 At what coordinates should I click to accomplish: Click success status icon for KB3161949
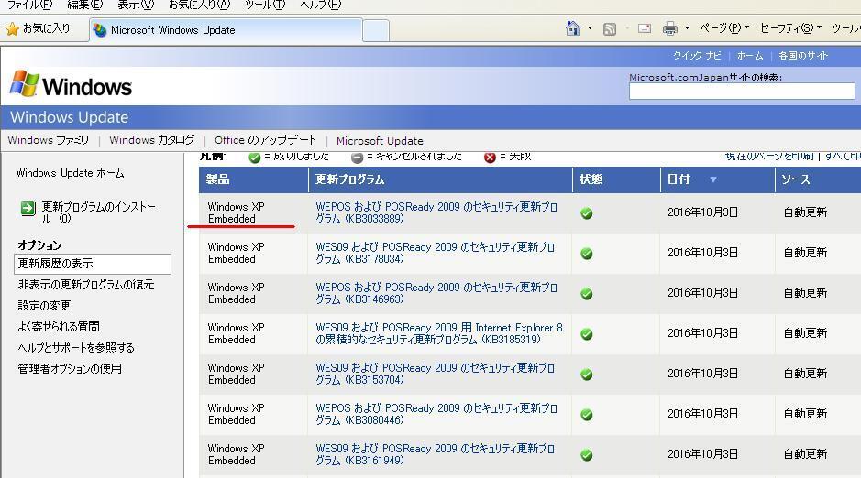(587, 455)
